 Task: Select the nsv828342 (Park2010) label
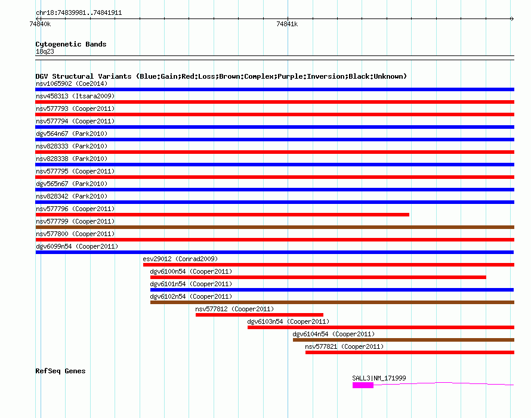[72, 196]
